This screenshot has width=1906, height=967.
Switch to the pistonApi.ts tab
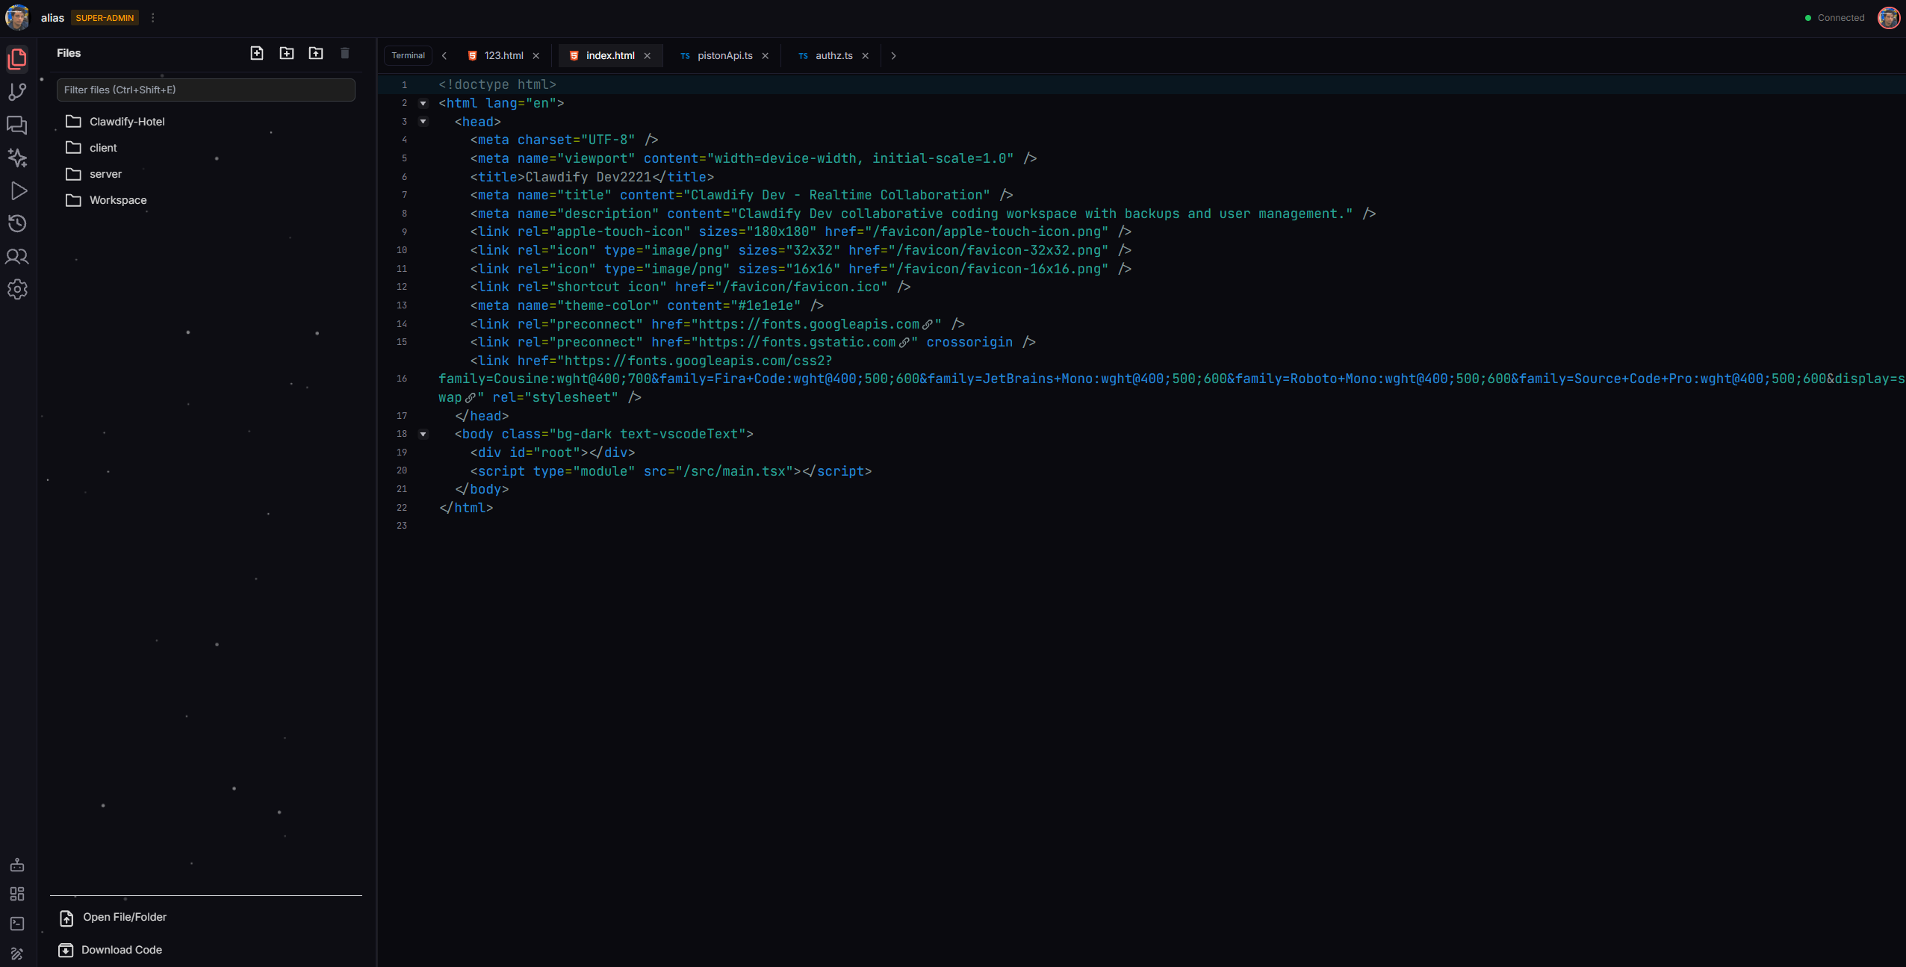click(x=724, y=56)
